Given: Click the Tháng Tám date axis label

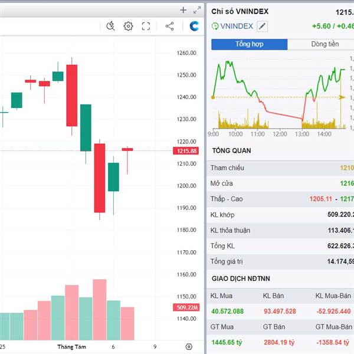Looking at the screenshot, I should coord(71,347).
